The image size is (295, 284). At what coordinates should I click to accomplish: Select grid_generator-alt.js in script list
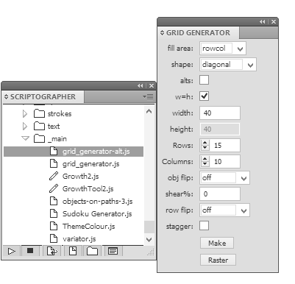[74, 152]
